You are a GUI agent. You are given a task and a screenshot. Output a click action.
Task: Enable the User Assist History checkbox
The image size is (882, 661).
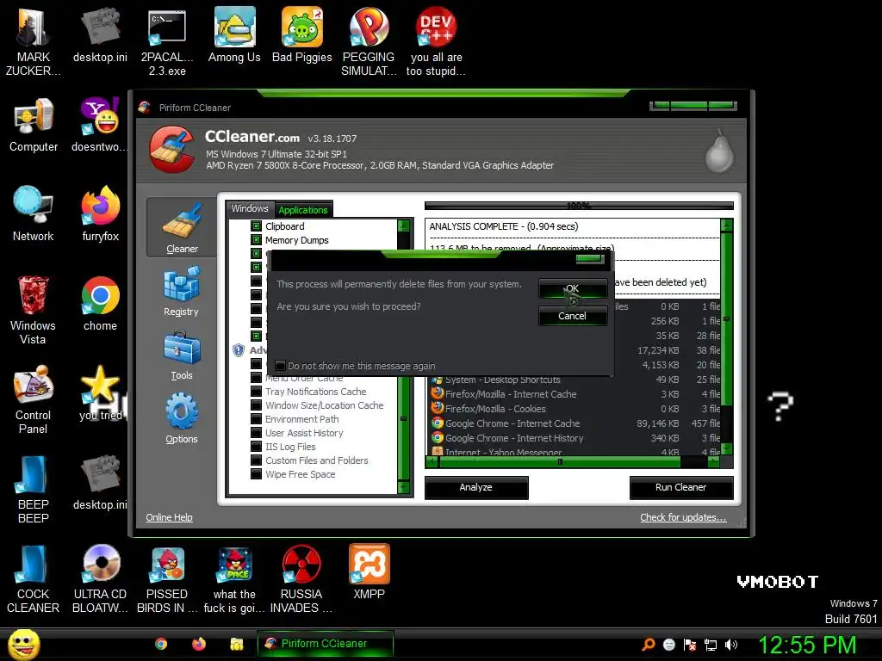pyautogui.click(x=257, y=433)
